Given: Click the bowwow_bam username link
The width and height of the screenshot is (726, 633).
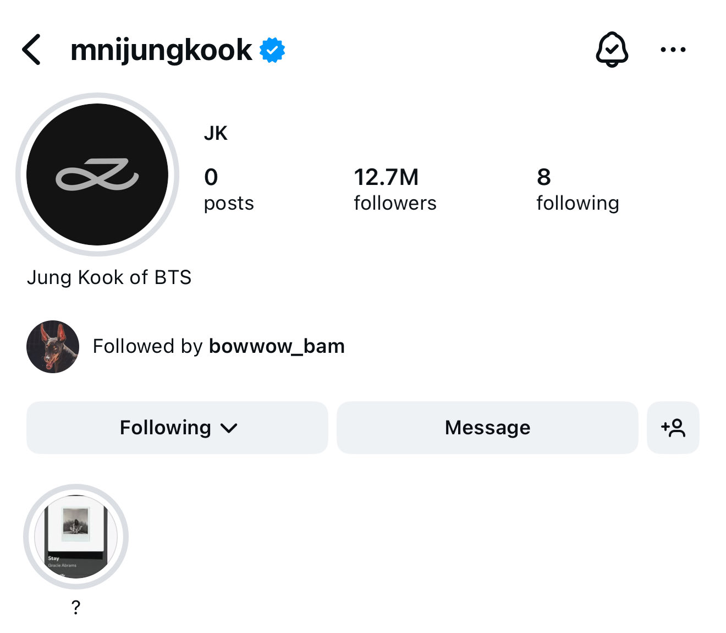Looking at the screenshot, I should [277, 346].
